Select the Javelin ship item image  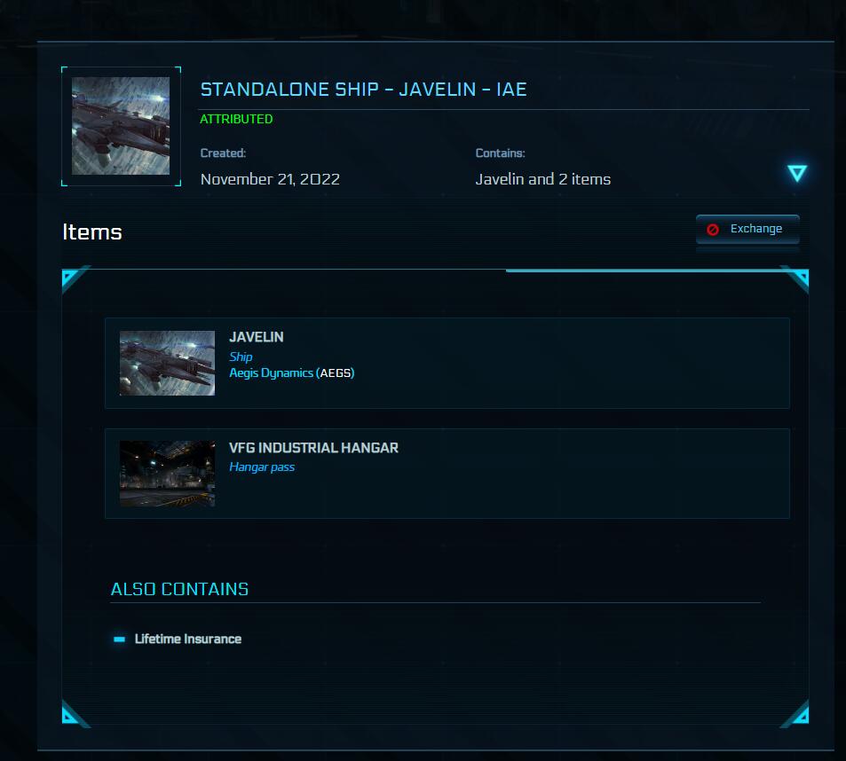167,364
